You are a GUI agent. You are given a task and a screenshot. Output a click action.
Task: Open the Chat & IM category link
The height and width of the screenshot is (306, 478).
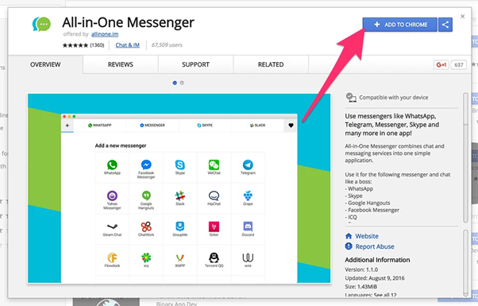(127, 45)
